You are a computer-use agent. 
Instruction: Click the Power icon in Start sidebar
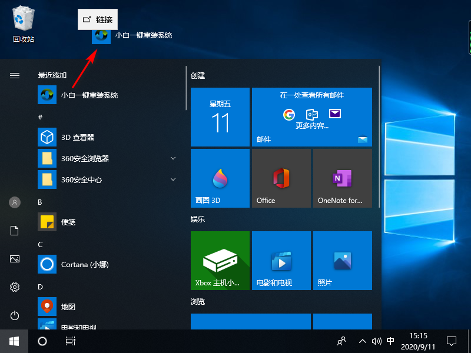pyautogui.click(x=14, y=315)
